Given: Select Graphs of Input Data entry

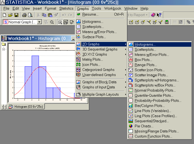Looking at the screenshot, I should [101, 87].
